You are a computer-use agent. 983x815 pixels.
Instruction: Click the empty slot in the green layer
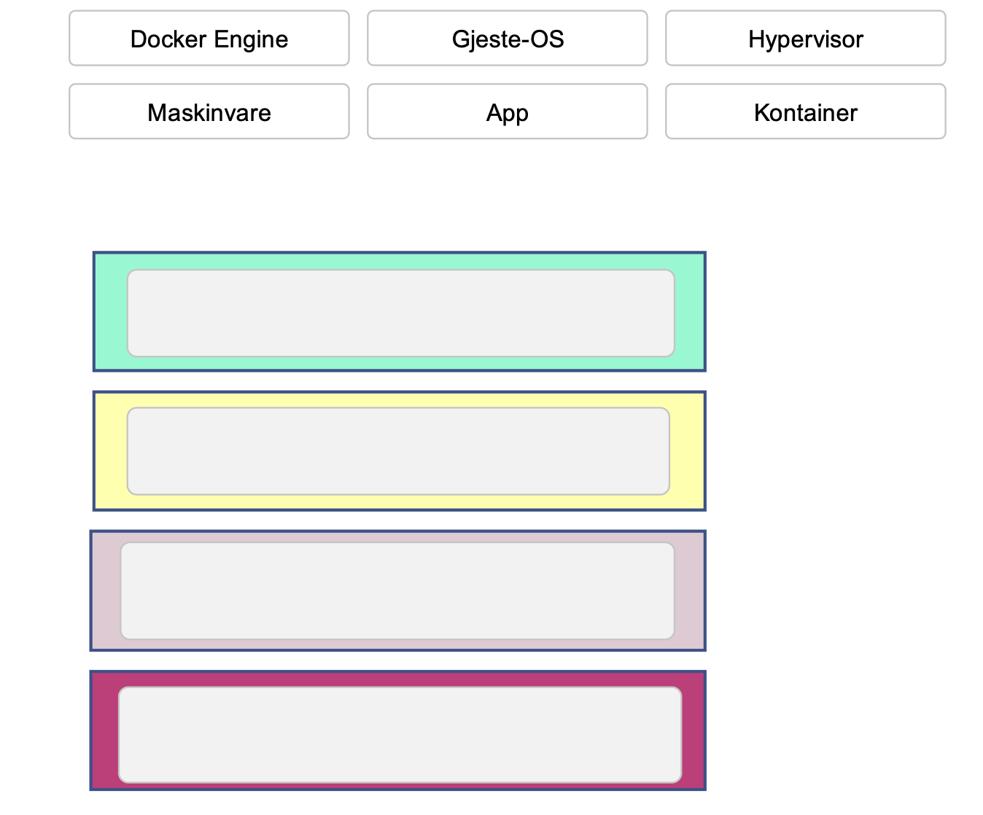[400, 313]
